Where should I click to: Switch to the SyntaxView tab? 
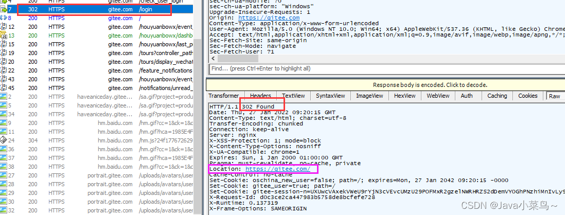click(x=330, y=96)
